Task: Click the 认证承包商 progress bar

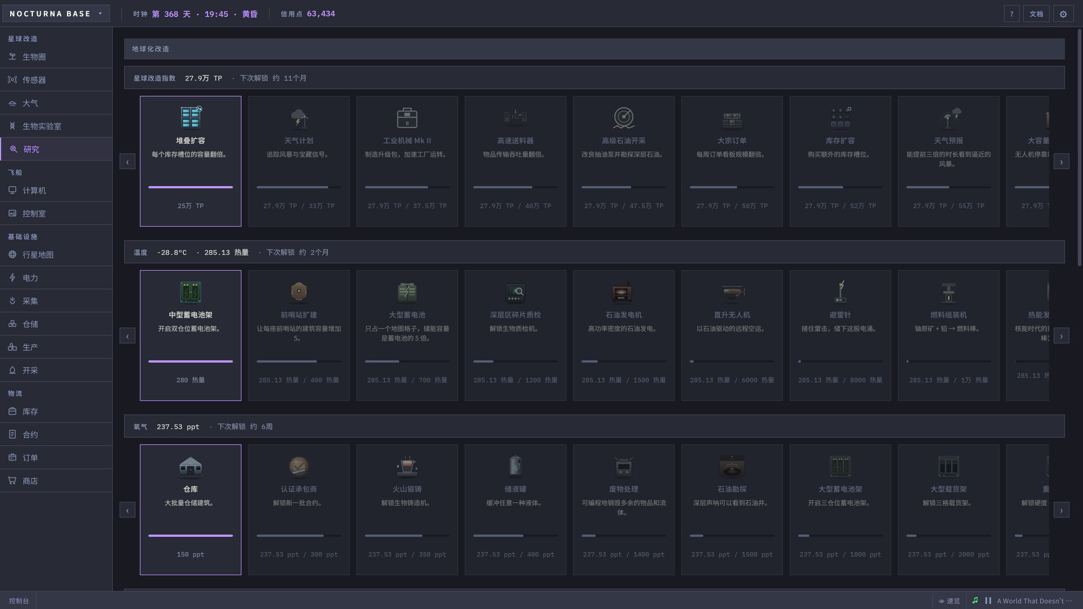Action: 299,536
